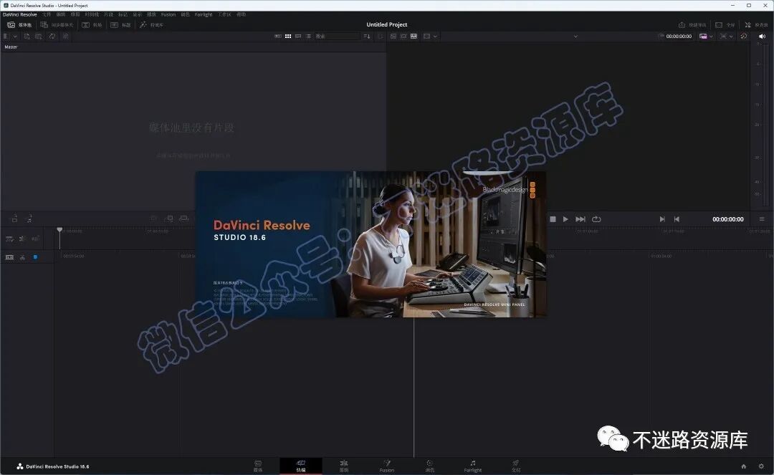This screenshot has width=774, height=475.
Task: Click the timeline options icon
Action: coord(9,239)
